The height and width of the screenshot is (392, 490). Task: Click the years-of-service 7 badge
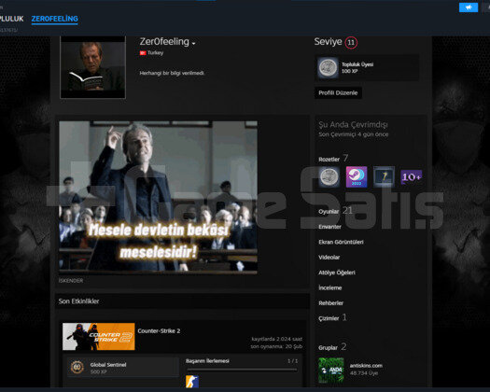(x=384, y=177)
